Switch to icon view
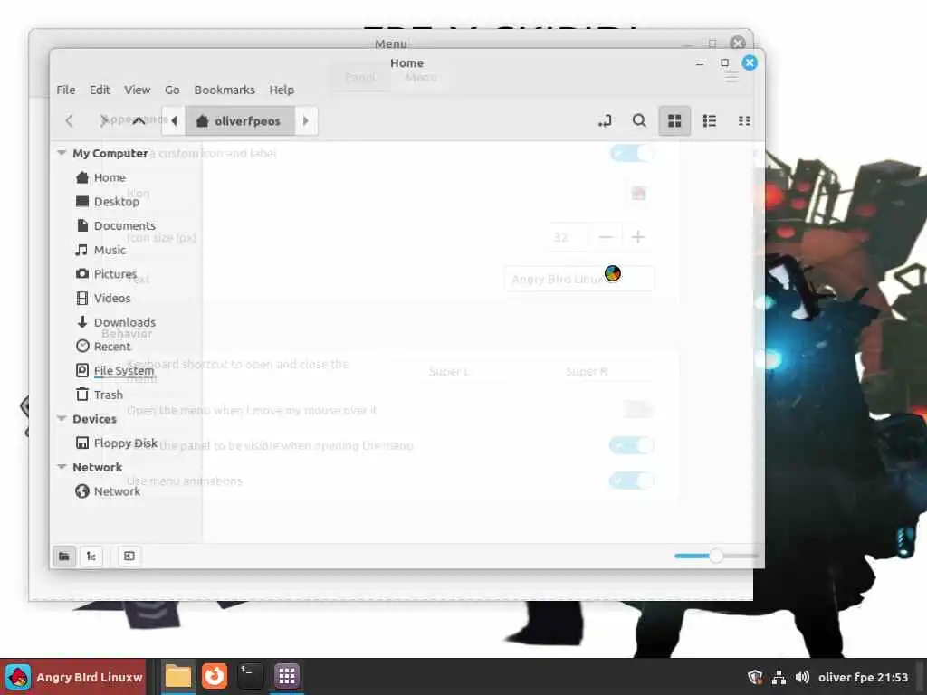This screenshot has width=927, height=695. pyautogui.click(x=674, y=120)
